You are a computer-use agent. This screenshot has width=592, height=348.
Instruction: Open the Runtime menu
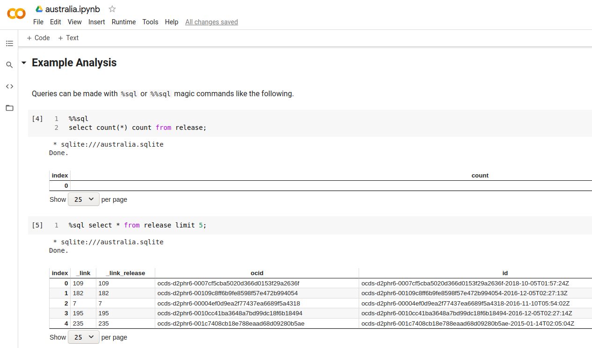pyautogui.click(x=123, y=22)
